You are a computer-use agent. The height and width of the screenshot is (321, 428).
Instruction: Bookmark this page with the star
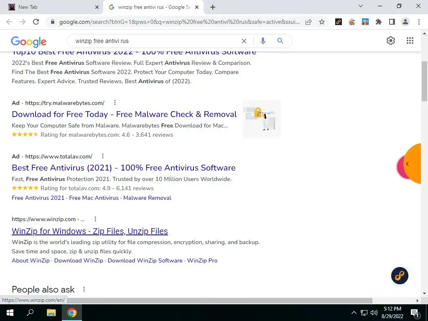[322, 22]
